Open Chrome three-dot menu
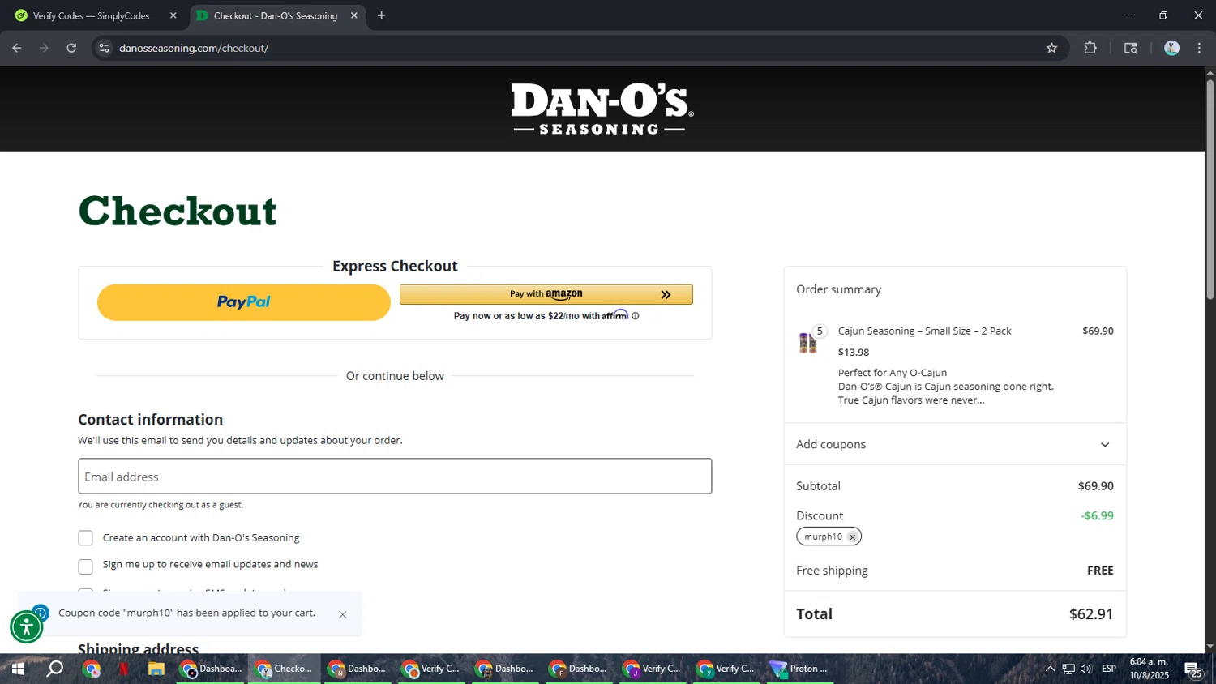This screenshot has height=684, width=1216. pos(1199,48)
